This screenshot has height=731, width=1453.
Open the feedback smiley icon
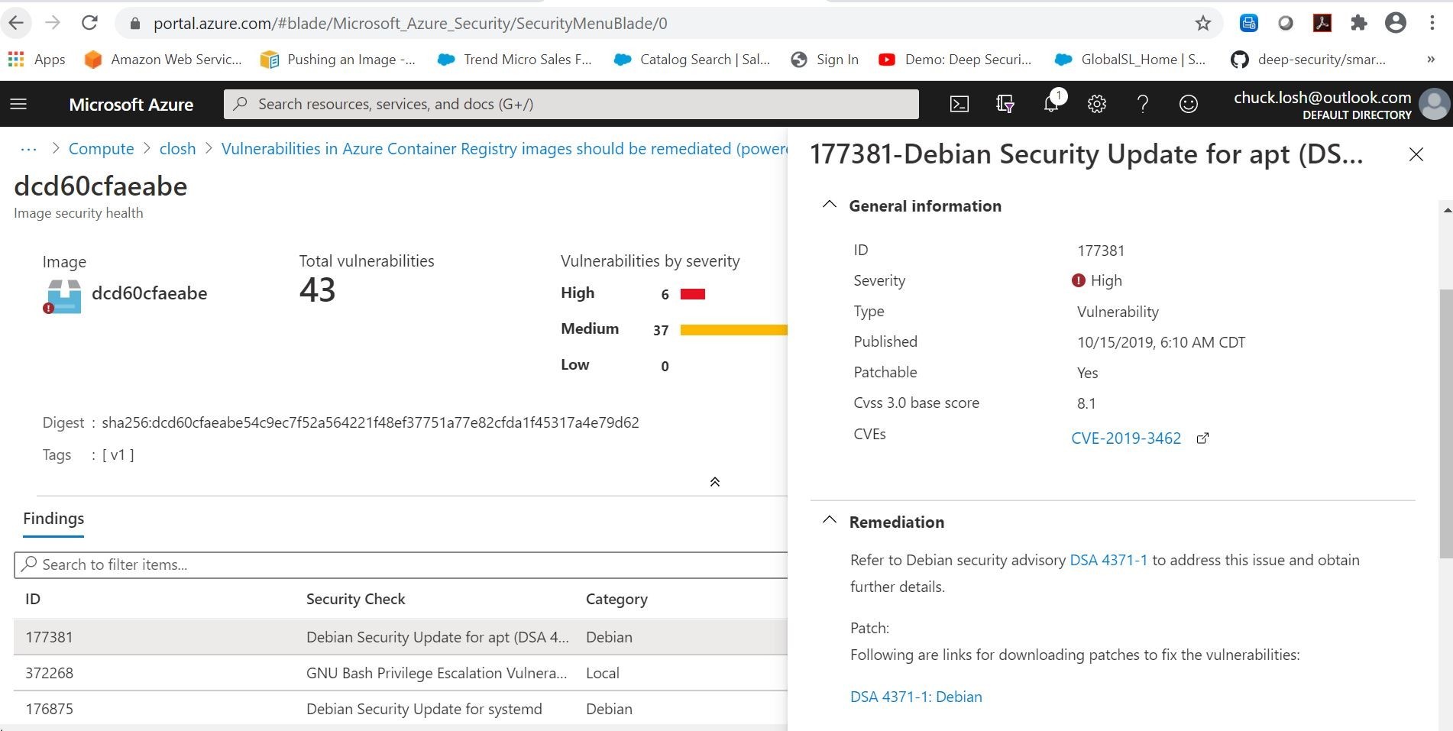[x=1189, y=104]
